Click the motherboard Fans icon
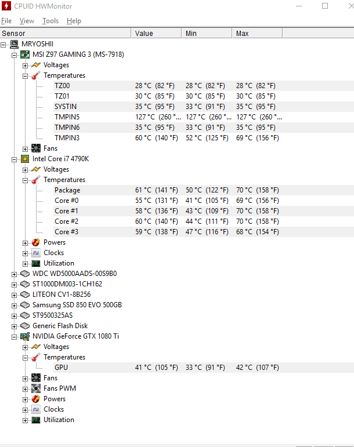The width and height of the screenshot is (354, 447). point(36,148)
